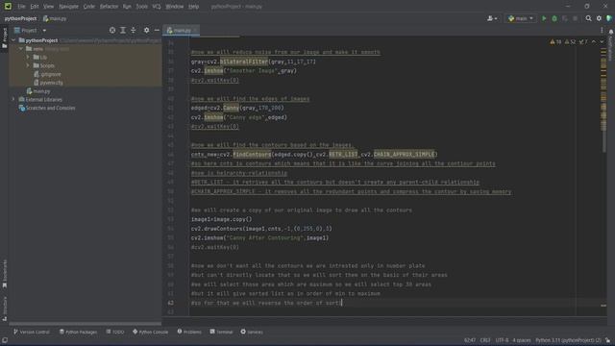The height and width of the screenshot is (346, 615).
Task: Open the Problems tool window
Action: pos(189,332)
